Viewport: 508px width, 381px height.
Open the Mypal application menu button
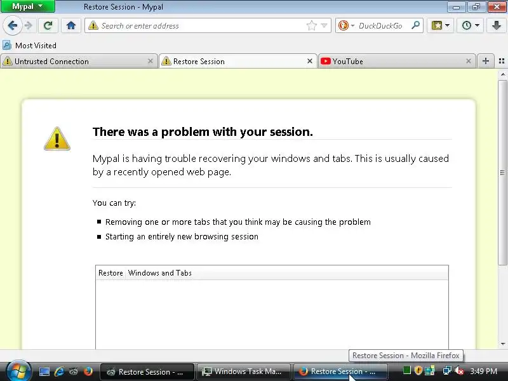coord(28,6)
